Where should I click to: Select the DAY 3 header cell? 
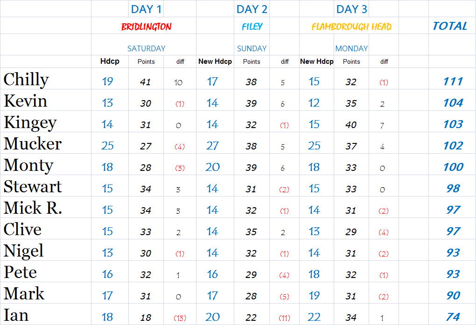351,9
